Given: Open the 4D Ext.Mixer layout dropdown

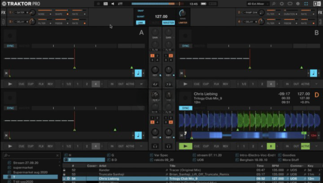Looking at the screenshot, I should (258, 4).
